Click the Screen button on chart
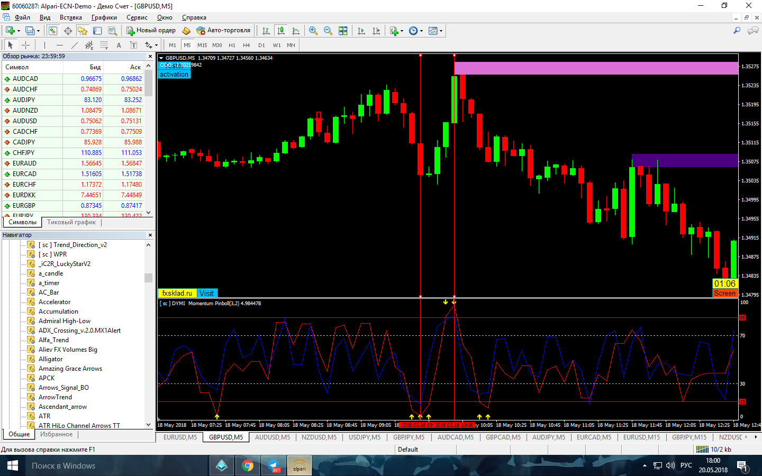 tap(725, 293)
